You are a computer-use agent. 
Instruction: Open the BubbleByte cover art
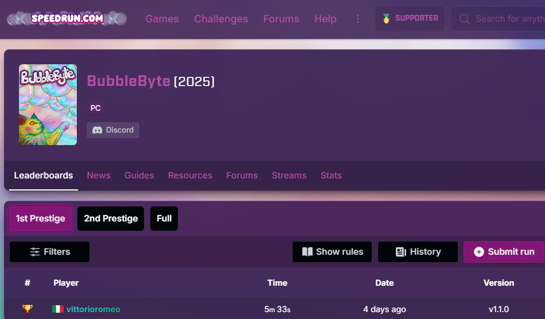pyautogui.click(x=48, y=104)
